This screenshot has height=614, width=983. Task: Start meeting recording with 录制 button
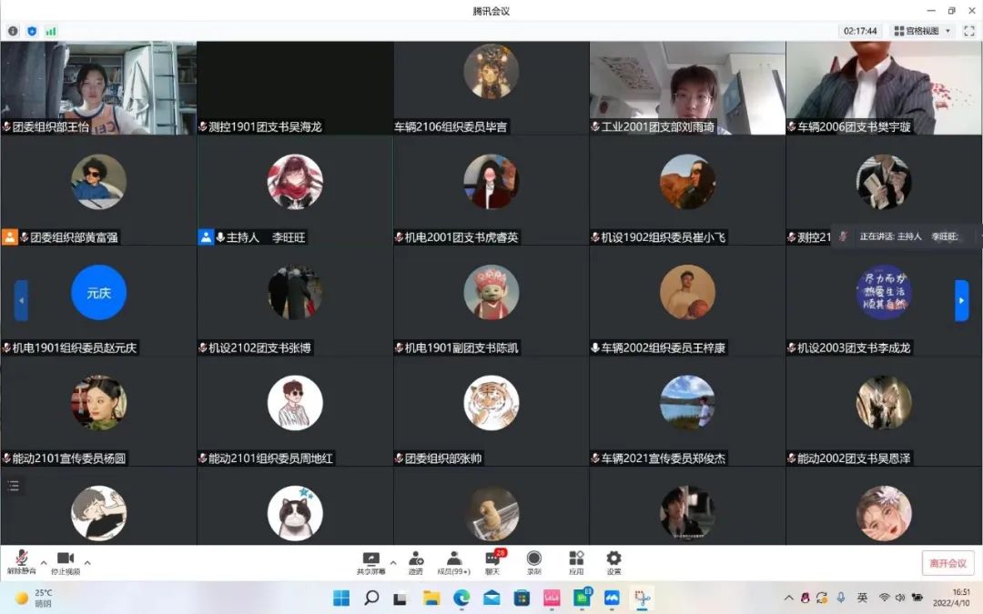(x=533, y=560)
